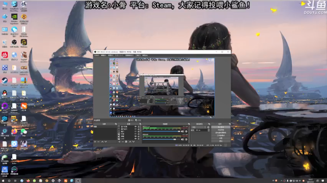Add a new scene with plus icon
Image resolution: width=327 pixels, height=183 pixels.
click(95, 142)
